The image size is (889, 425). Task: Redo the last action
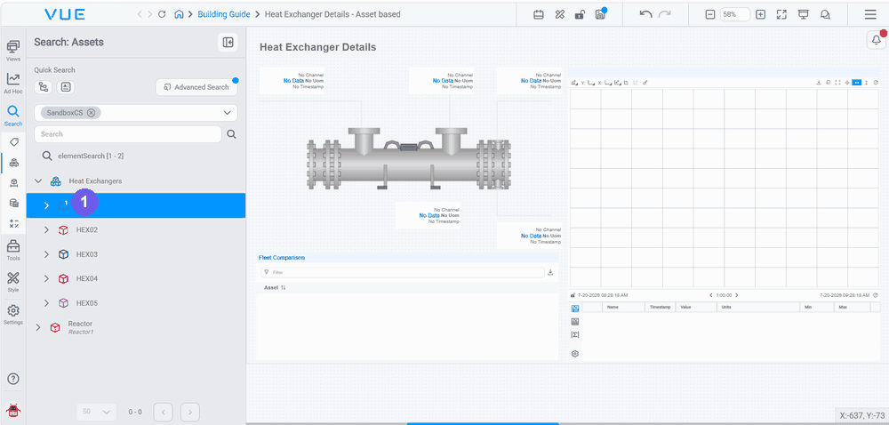(664, 14)
